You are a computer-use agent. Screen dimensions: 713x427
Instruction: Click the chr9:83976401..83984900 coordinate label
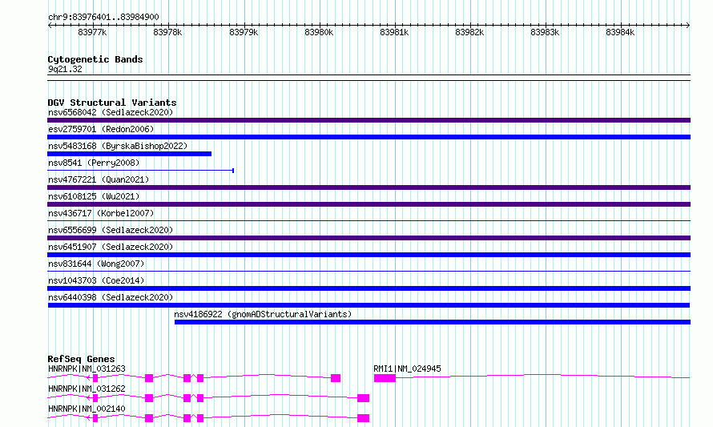click(103, 17)
